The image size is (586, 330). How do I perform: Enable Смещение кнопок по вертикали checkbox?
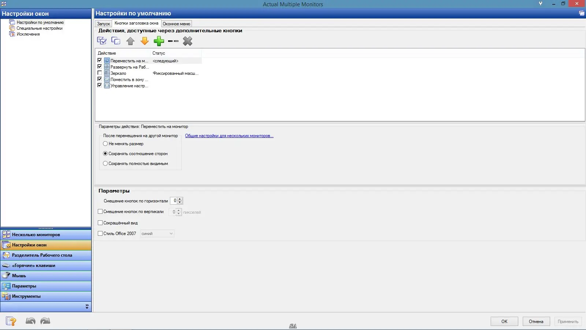100,212
